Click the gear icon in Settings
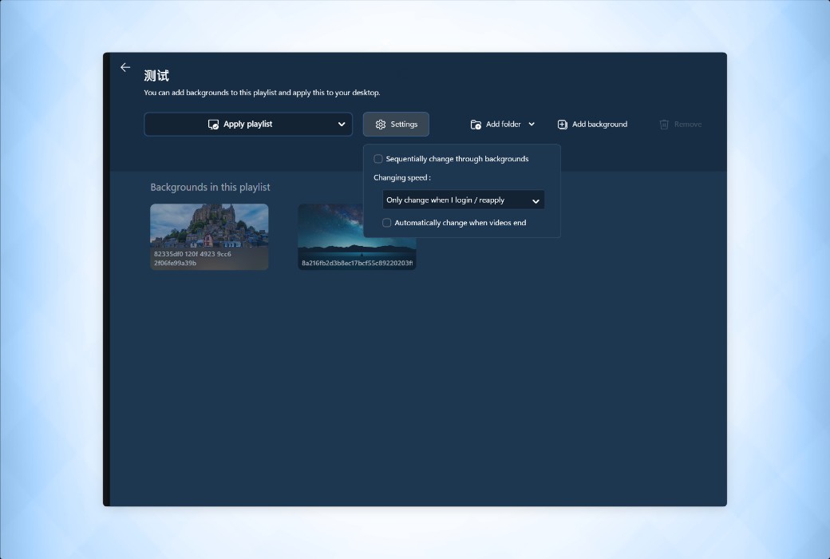Screen dimensions: 830x559 381,125
